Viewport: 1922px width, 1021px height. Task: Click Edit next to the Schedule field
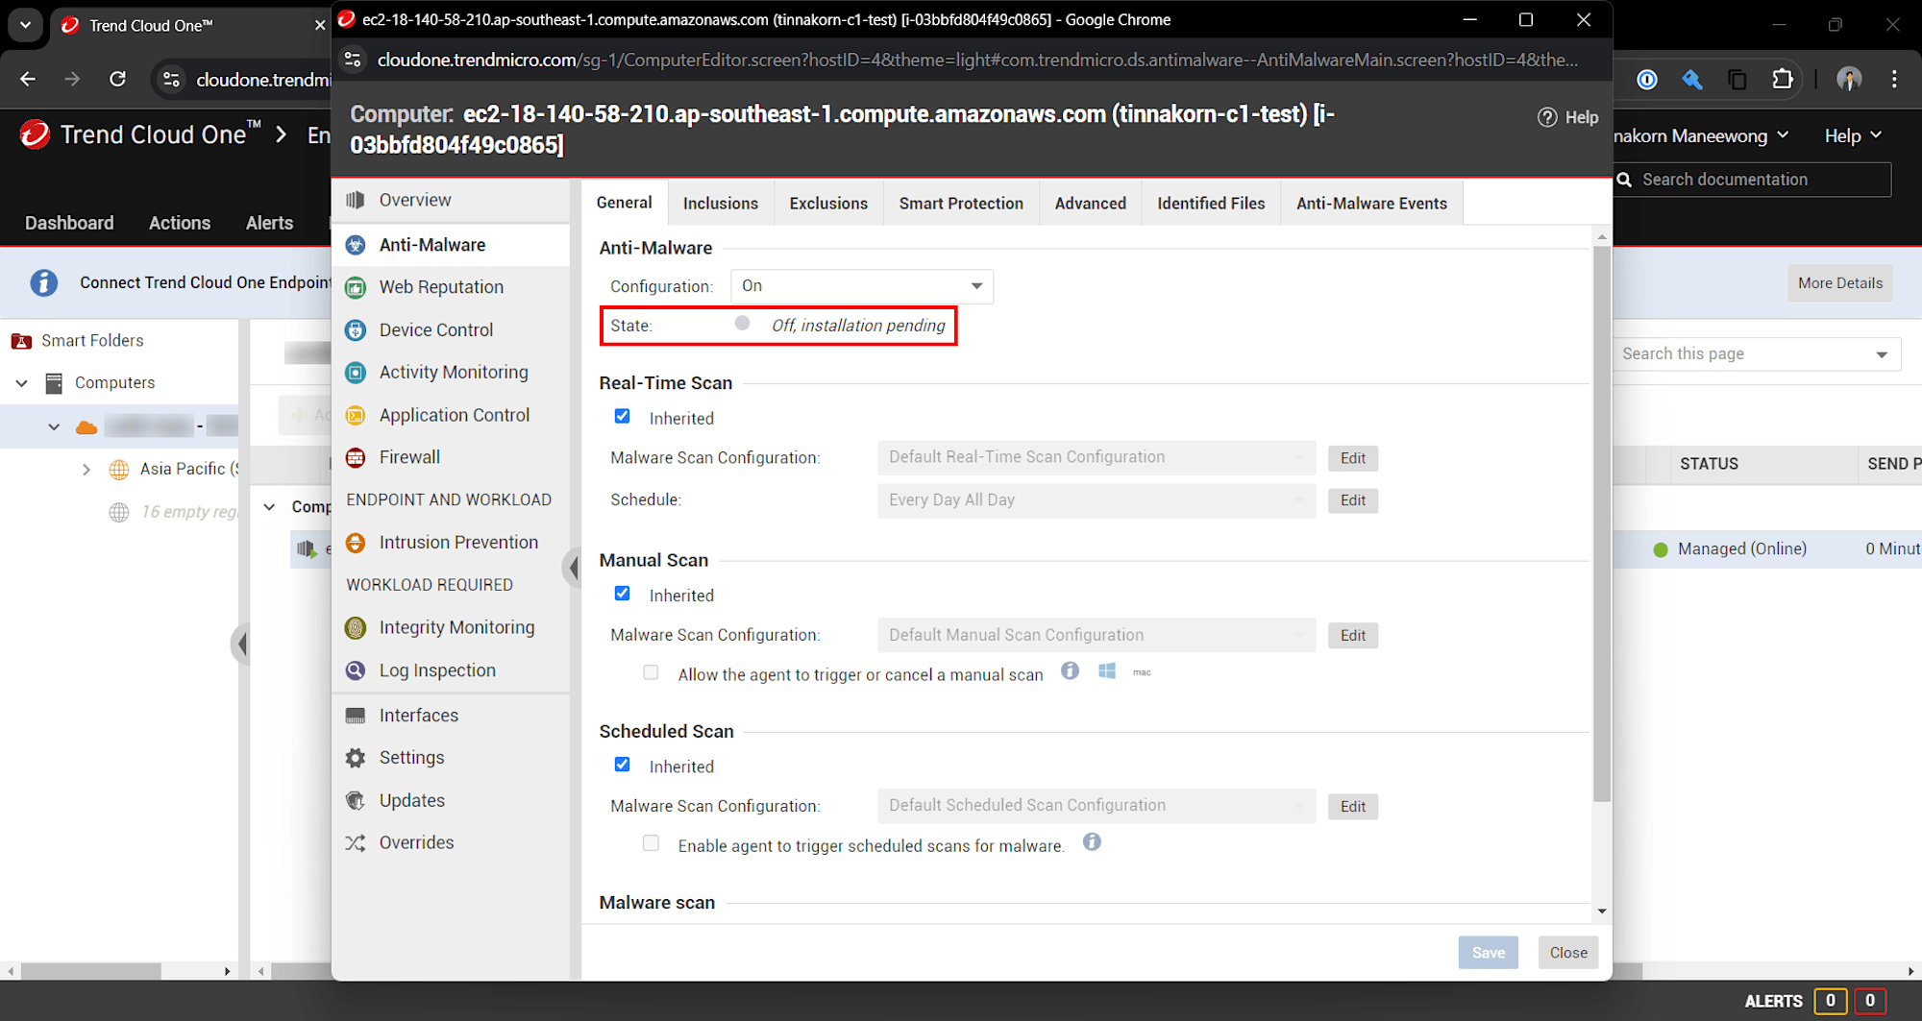(1353, 500)
